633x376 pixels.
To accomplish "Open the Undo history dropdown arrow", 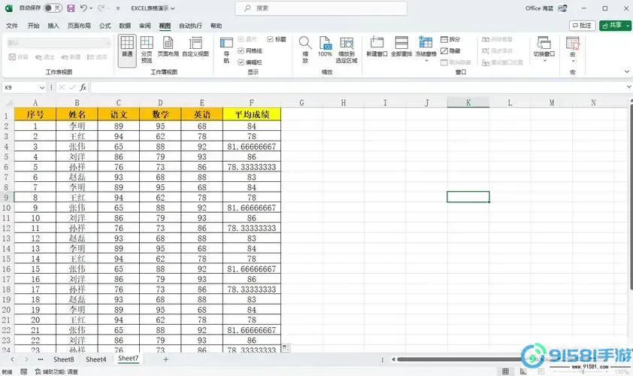I will 91,8.
